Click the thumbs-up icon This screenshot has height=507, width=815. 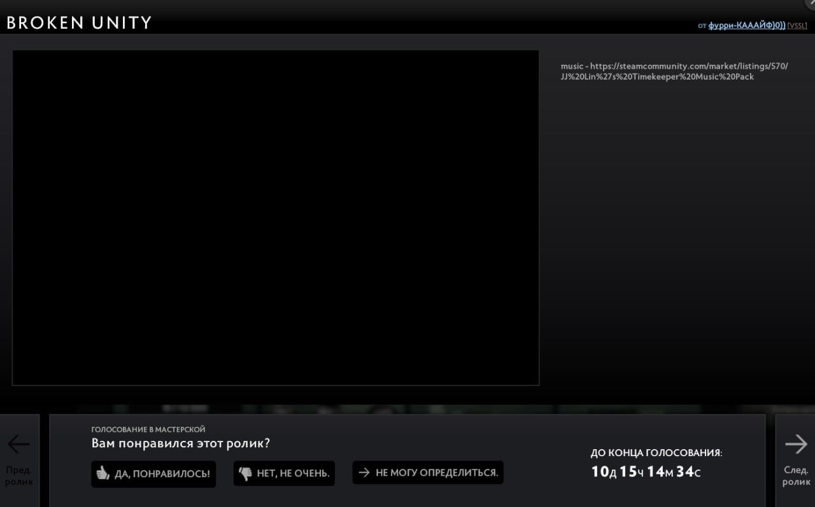[x=103, y=473]
